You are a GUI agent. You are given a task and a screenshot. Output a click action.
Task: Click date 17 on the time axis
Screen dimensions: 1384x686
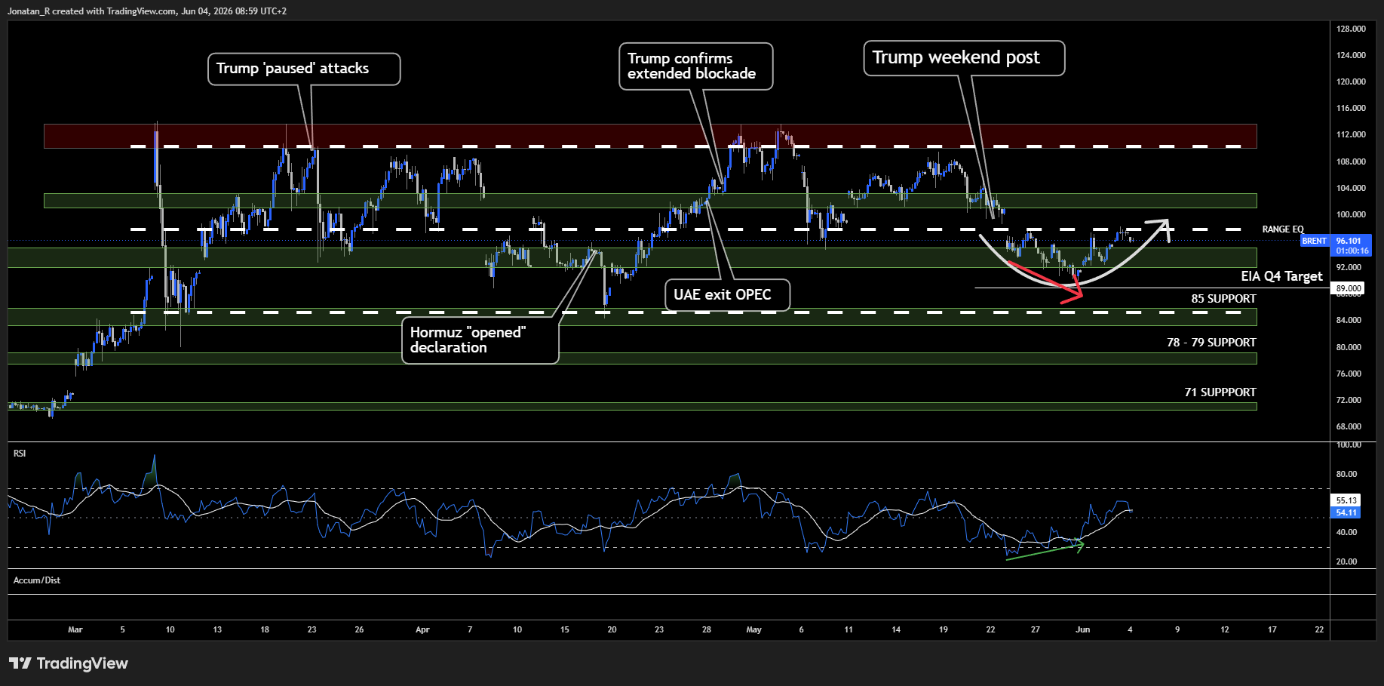1272,629
